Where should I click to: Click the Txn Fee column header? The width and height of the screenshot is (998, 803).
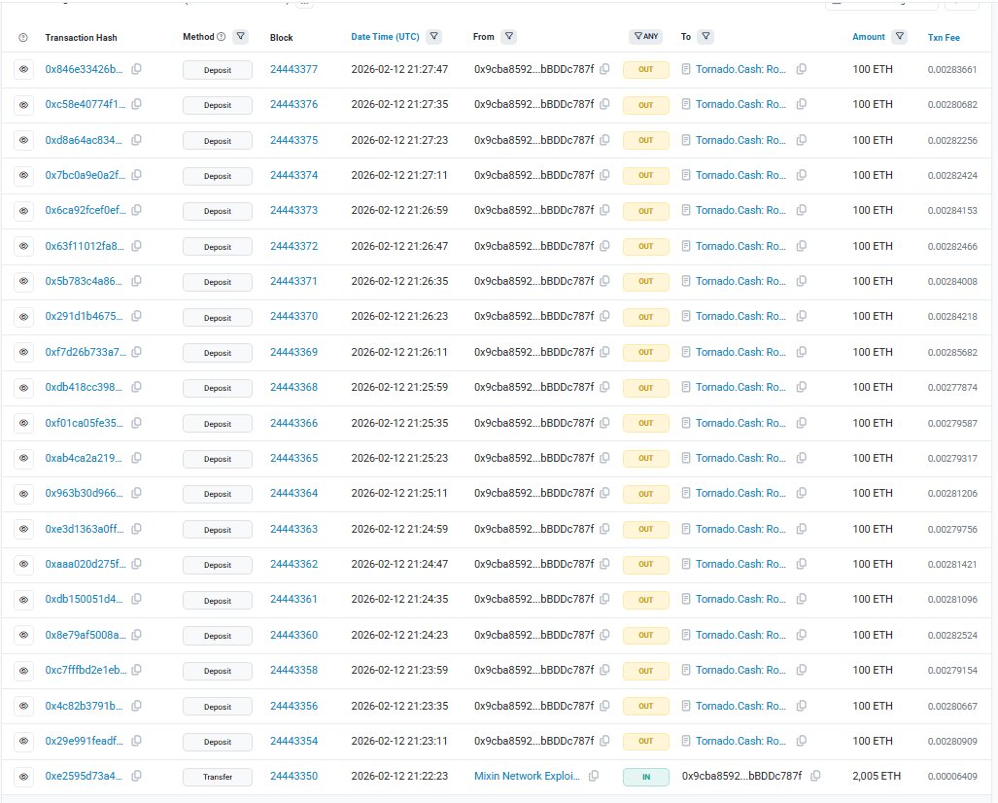coord(944,38)
